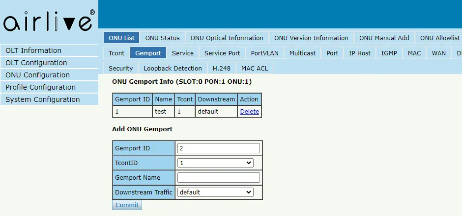Open the Multicast sub-tab
The width and height of the screenshot is (462, 216).
(302, 53)
